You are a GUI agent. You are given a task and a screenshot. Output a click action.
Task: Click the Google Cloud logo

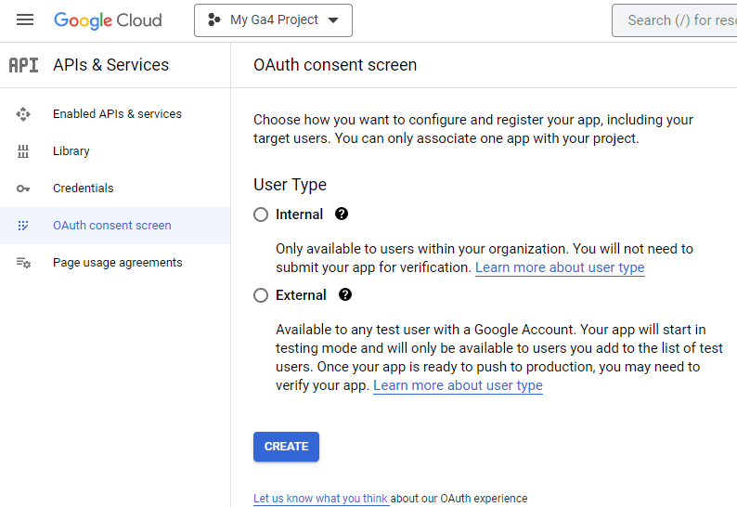click(x=108, y=20)
